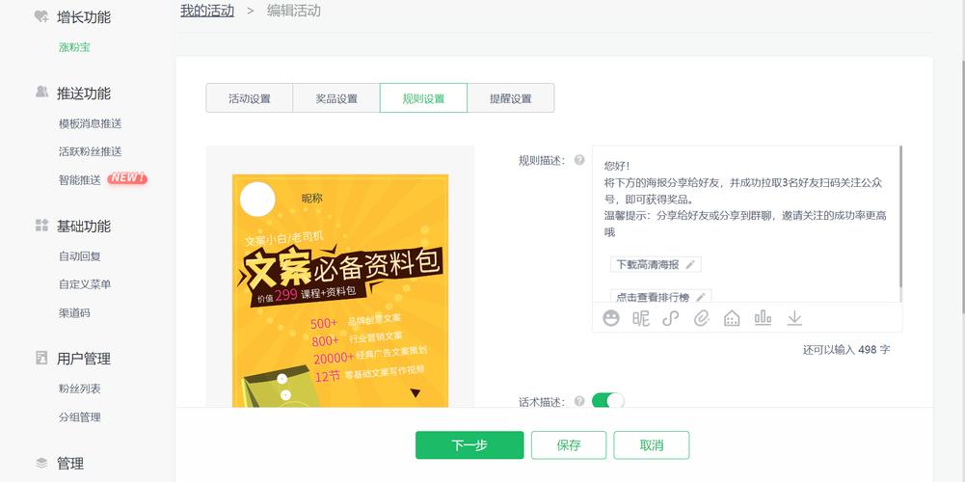Edit the 点击查看排行榜 tag pencil icon

[700, 297]
